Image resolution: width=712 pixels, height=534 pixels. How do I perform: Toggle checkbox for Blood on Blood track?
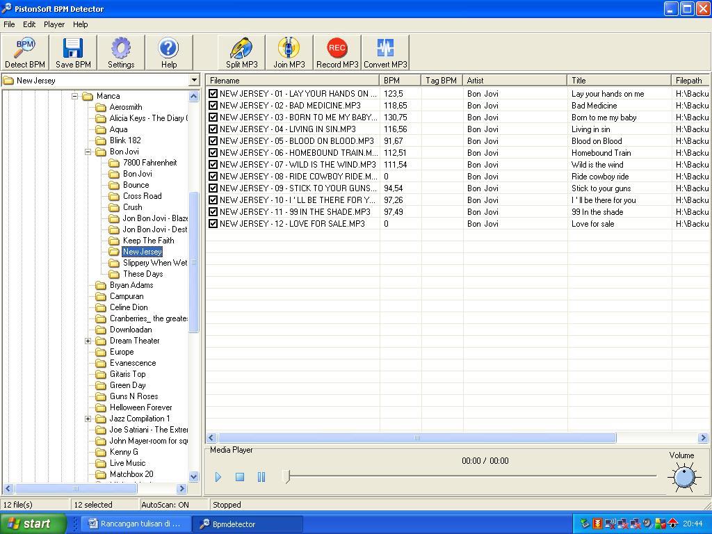click(x=213, y=140)
